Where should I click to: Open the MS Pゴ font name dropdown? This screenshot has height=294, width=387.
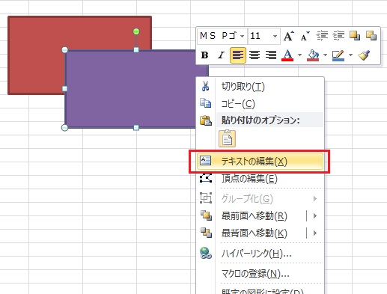242,36
